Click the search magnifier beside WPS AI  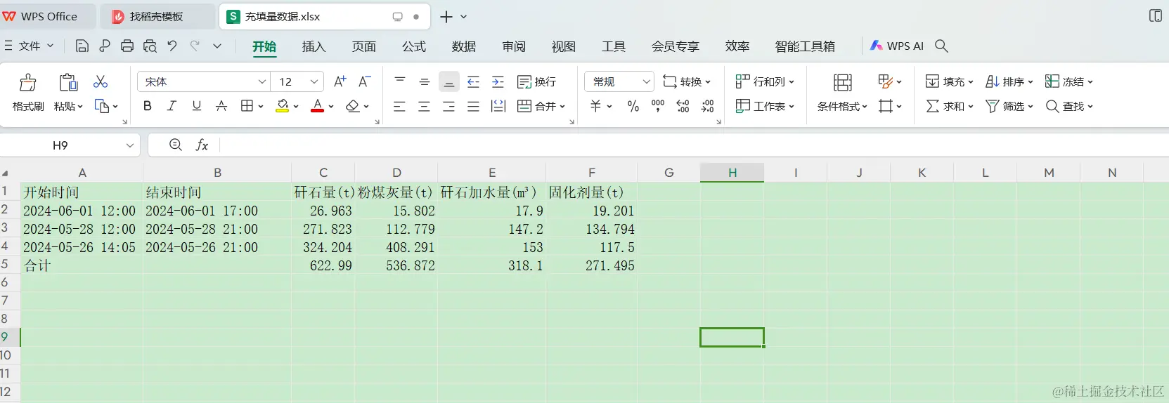942,46
